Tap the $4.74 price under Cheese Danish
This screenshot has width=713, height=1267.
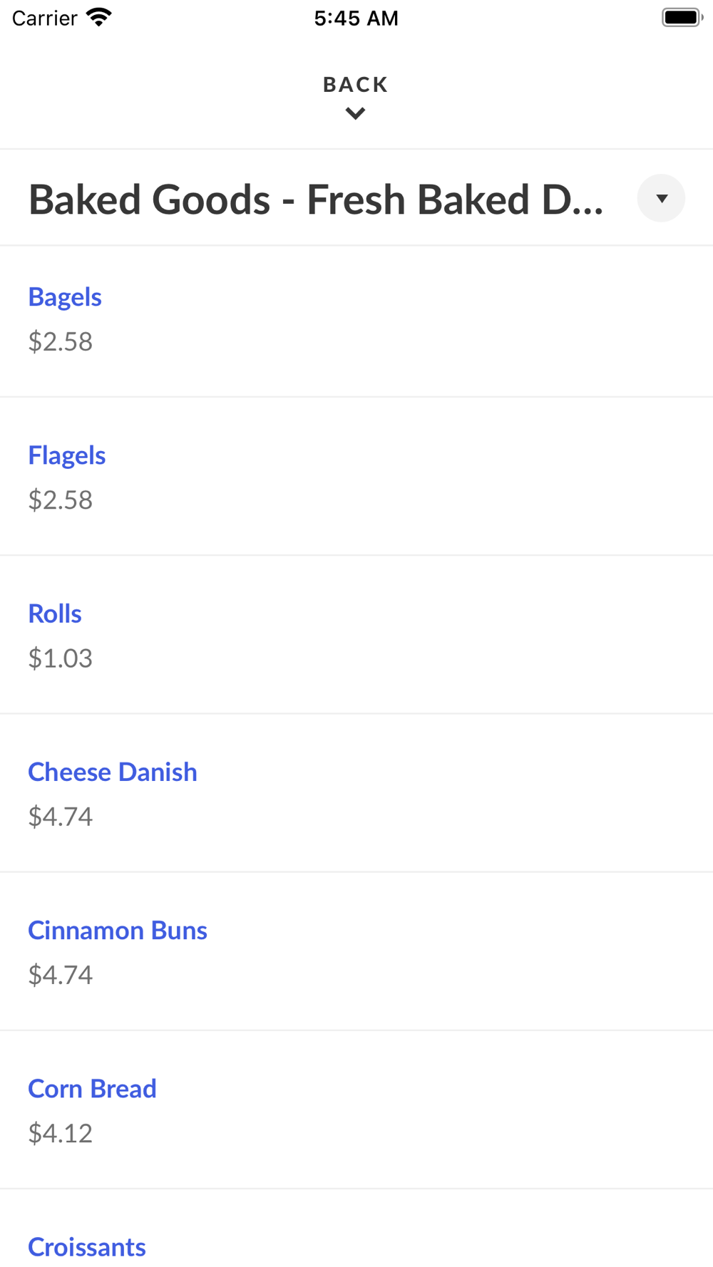[x=61, y=817]
